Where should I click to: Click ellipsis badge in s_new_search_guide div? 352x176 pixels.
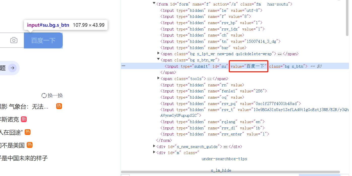click(x=226, y=147)
